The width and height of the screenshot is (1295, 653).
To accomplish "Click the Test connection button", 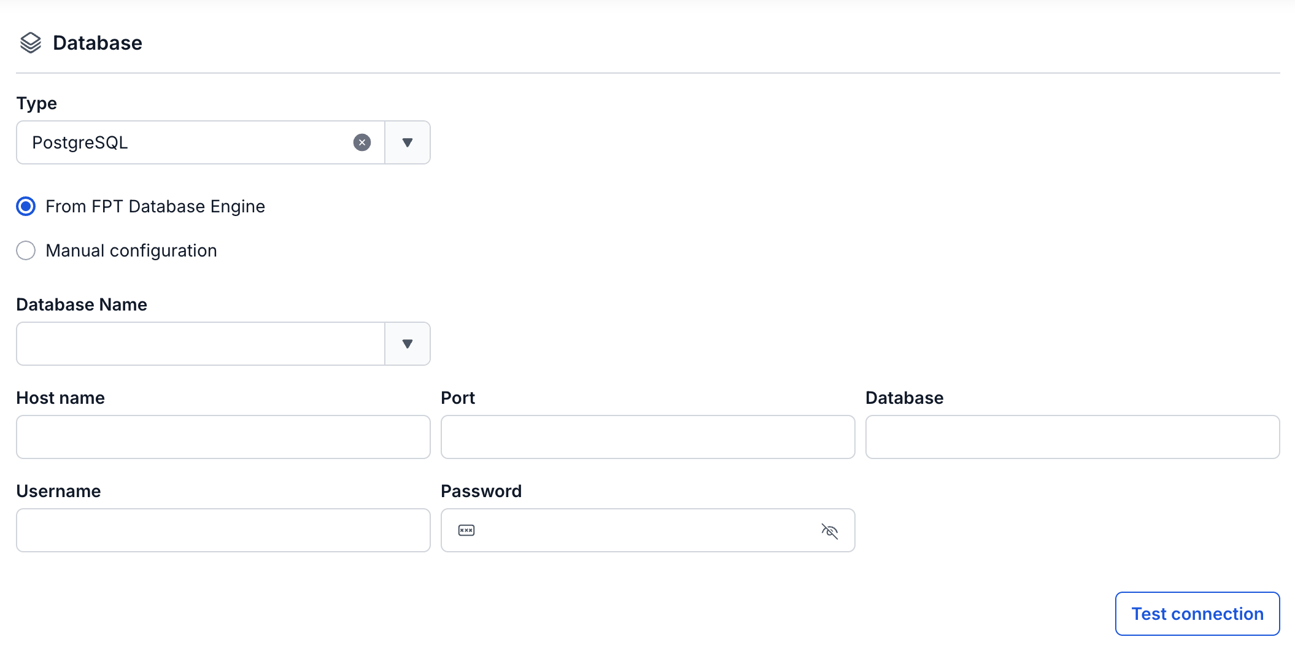I will pos(1197,614).
